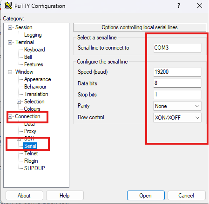Click the Stop bits field

(177, 95)
